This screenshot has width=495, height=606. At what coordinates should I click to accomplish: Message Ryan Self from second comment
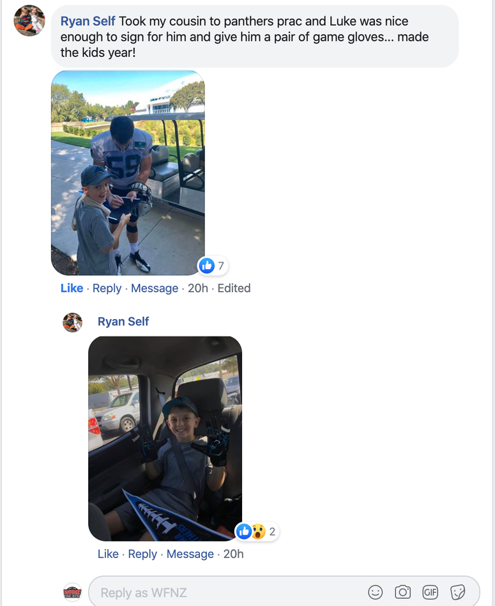[x=190, y=554]
